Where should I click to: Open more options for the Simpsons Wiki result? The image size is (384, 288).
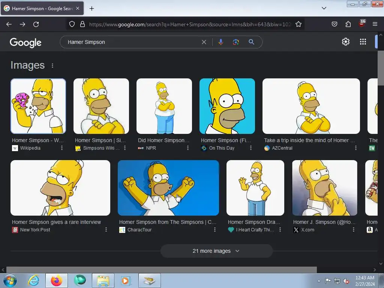point(124,148)
